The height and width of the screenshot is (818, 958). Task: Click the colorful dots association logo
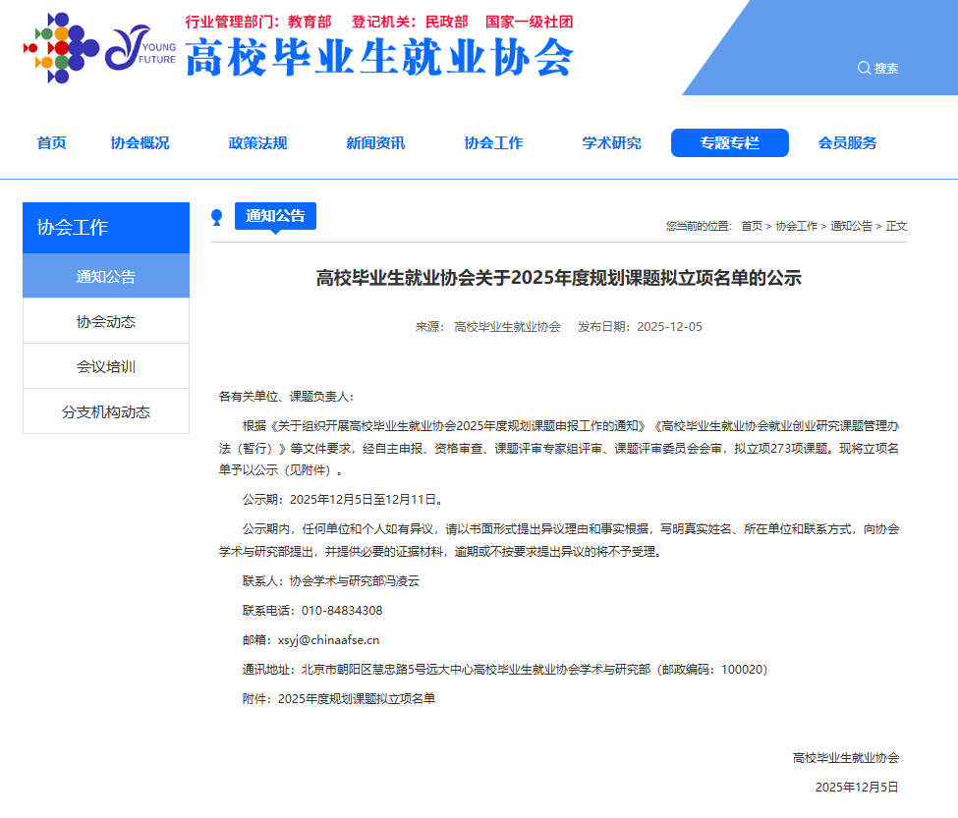tap(60, 47)
